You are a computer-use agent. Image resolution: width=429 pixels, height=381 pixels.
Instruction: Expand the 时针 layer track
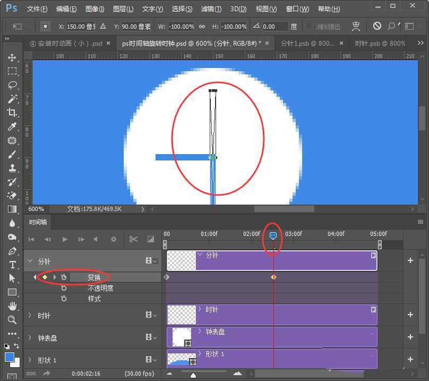pyautogui.click(x=30, y=315)
